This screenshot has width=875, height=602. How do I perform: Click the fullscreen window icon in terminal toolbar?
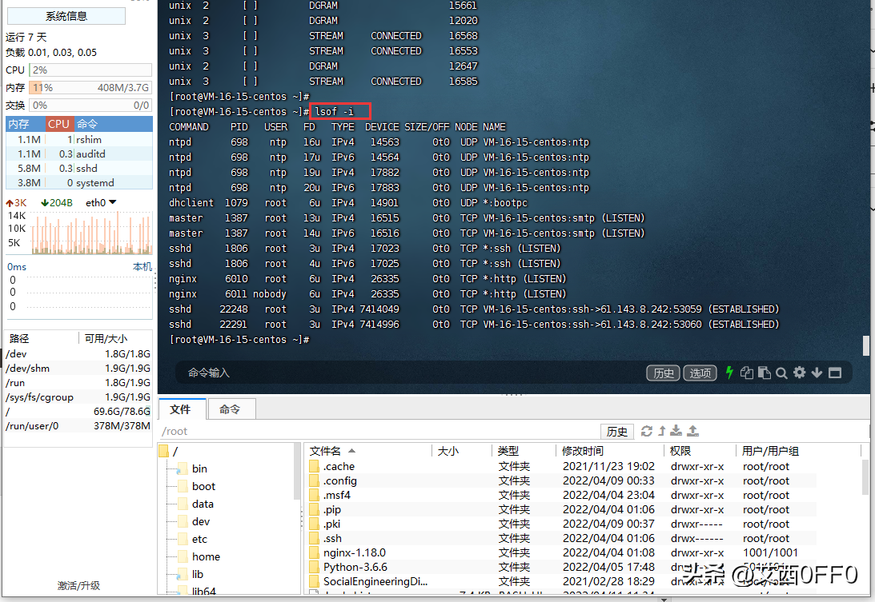click(x=834, y=373)
